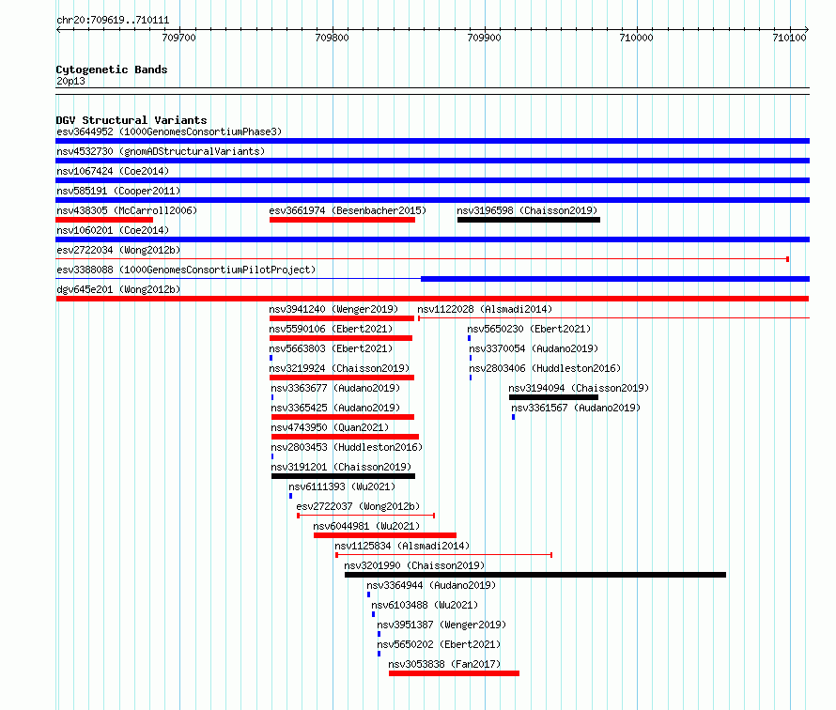Click nsv3053838 (Fan2017) label
The height and width of the screenshot is (710, 836).
tap(444, 664)
